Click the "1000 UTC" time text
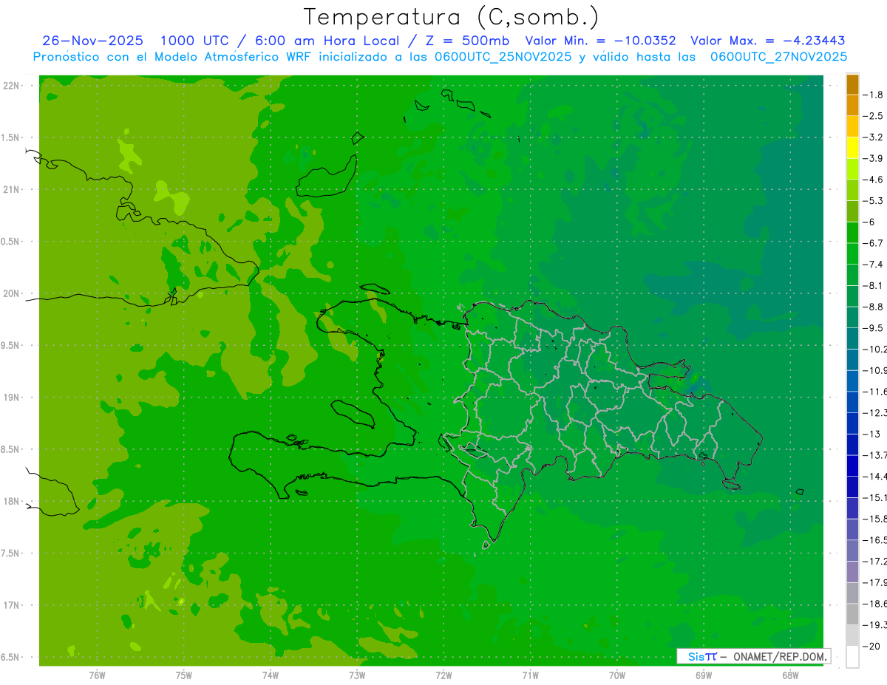The image size is (887, 685). 194,41
